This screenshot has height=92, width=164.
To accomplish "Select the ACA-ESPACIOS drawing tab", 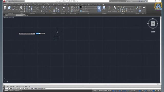I will [x=20, y=15].
